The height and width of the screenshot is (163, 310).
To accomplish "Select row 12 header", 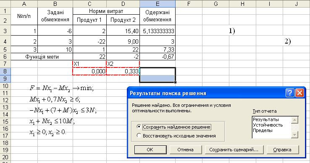I will point(5,100).
